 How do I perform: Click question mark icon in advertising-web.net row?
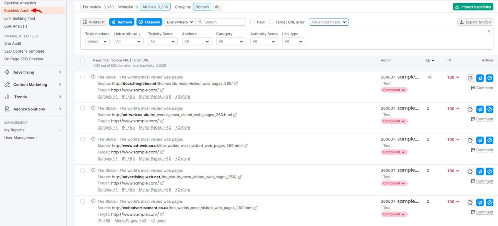coord(93,170)
